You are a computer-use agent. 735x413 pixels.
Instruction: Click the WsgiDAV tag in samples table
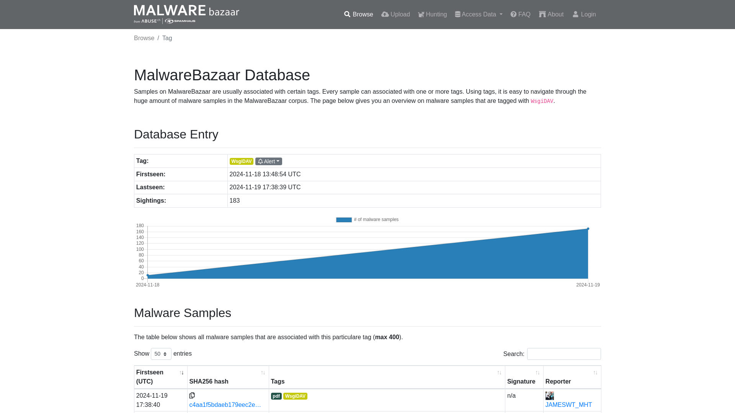295,395
